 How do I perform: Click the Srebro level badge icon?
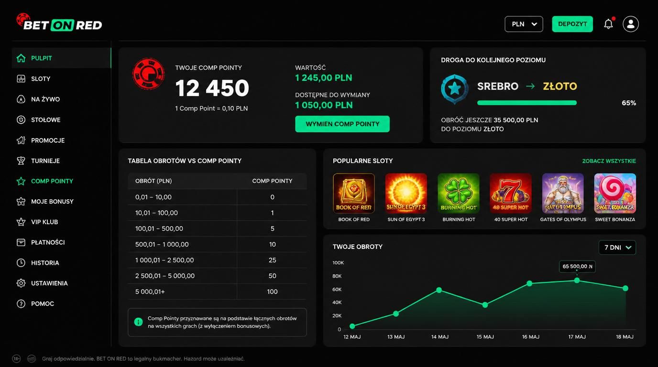coord(454,89)
